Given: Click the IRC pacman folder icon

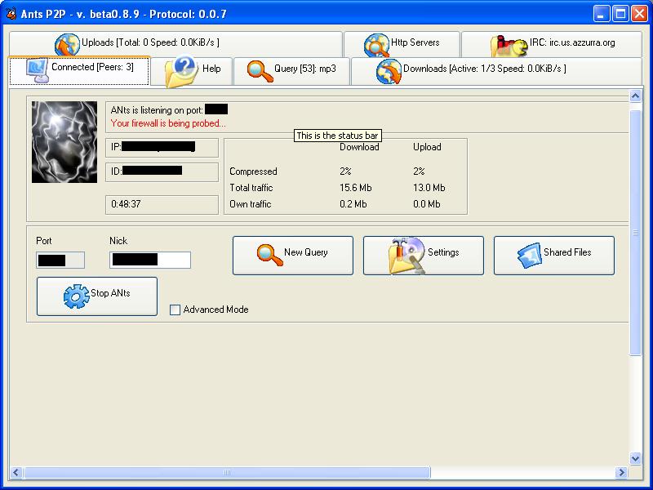Looking at the screenshot, I should click(x=509, y=46).
